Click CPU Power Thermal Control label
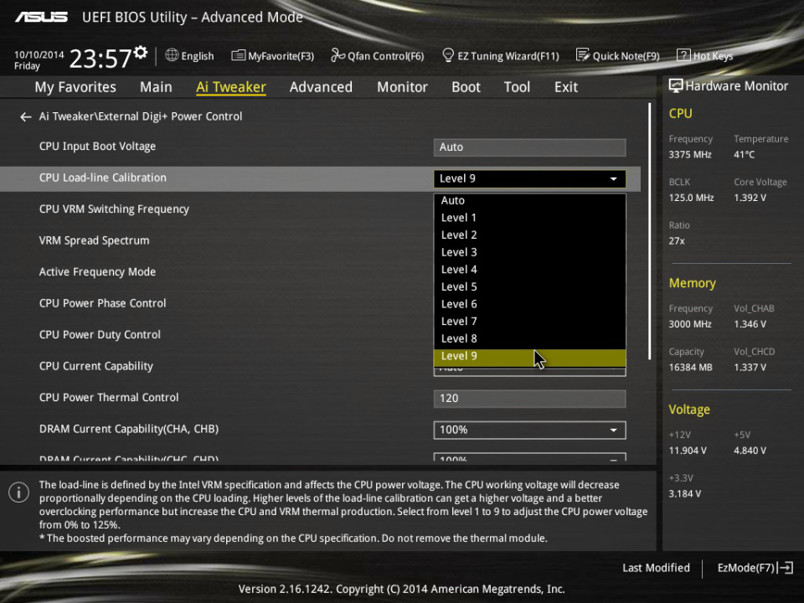This screenshot has height=603, width=804. click(109, 397)
